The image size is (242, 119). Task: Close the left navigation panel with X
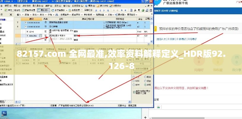(11, 15)
